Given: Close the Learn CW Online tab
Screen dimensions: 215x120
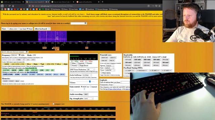Looking at the screenshot, I should coord(23,2).
